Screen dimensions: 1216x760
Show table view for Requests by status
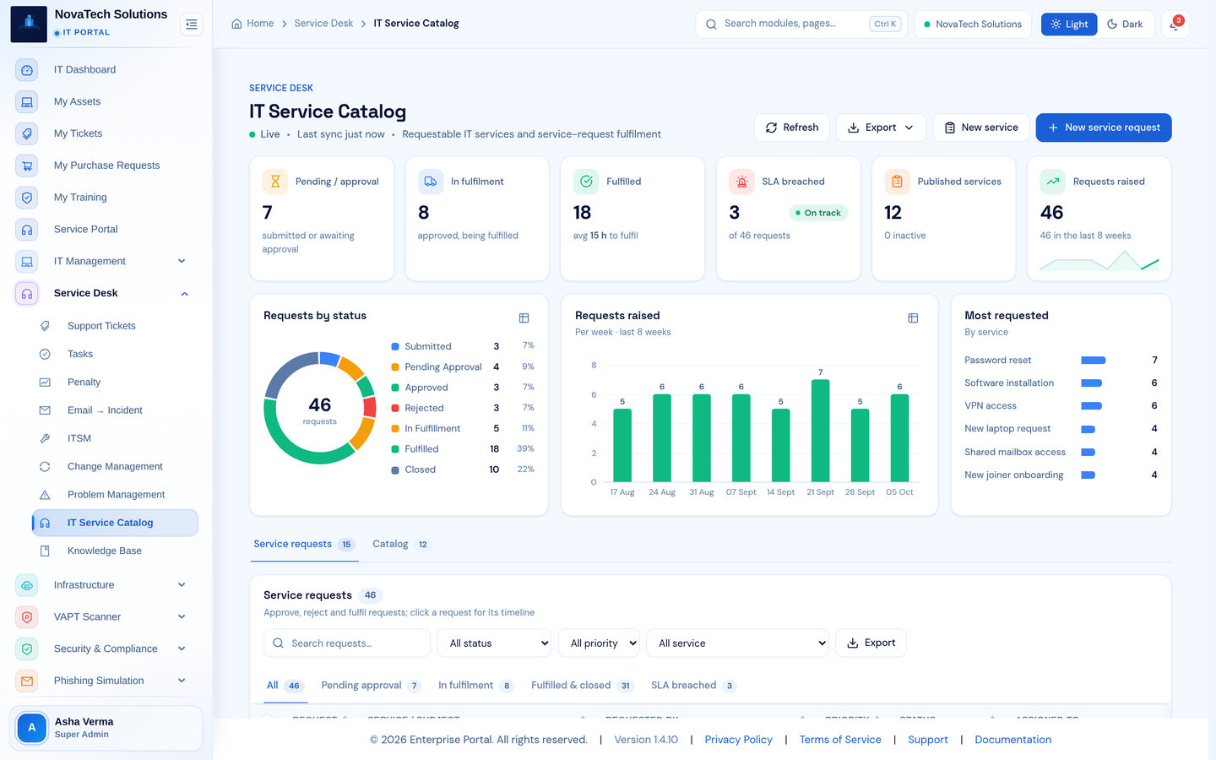tap(524, 318)
